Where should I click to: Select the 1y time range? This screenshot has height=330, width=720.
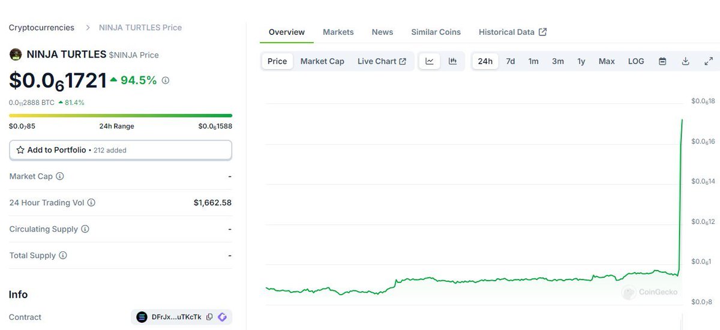pos(581,61)
